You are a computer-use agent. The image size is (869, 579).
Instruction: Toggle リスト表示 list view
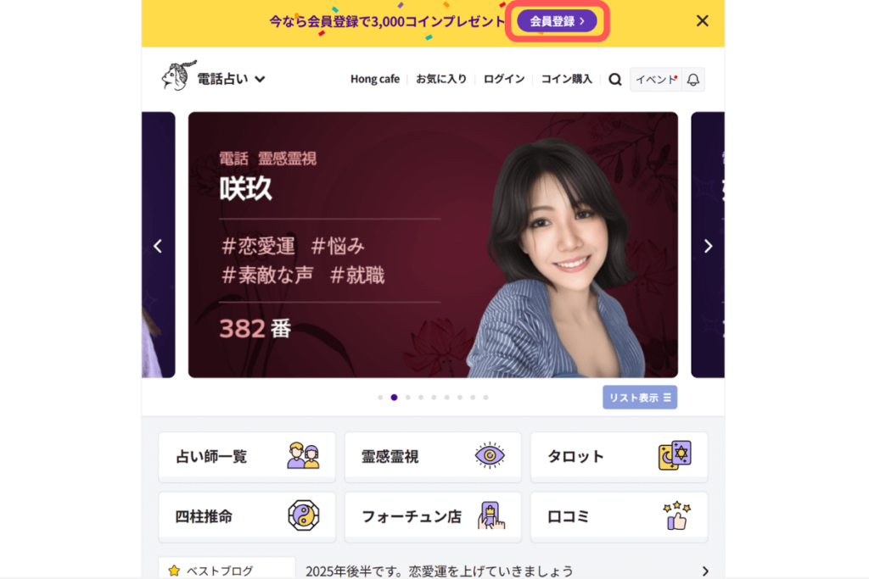(x=640, y=398)
